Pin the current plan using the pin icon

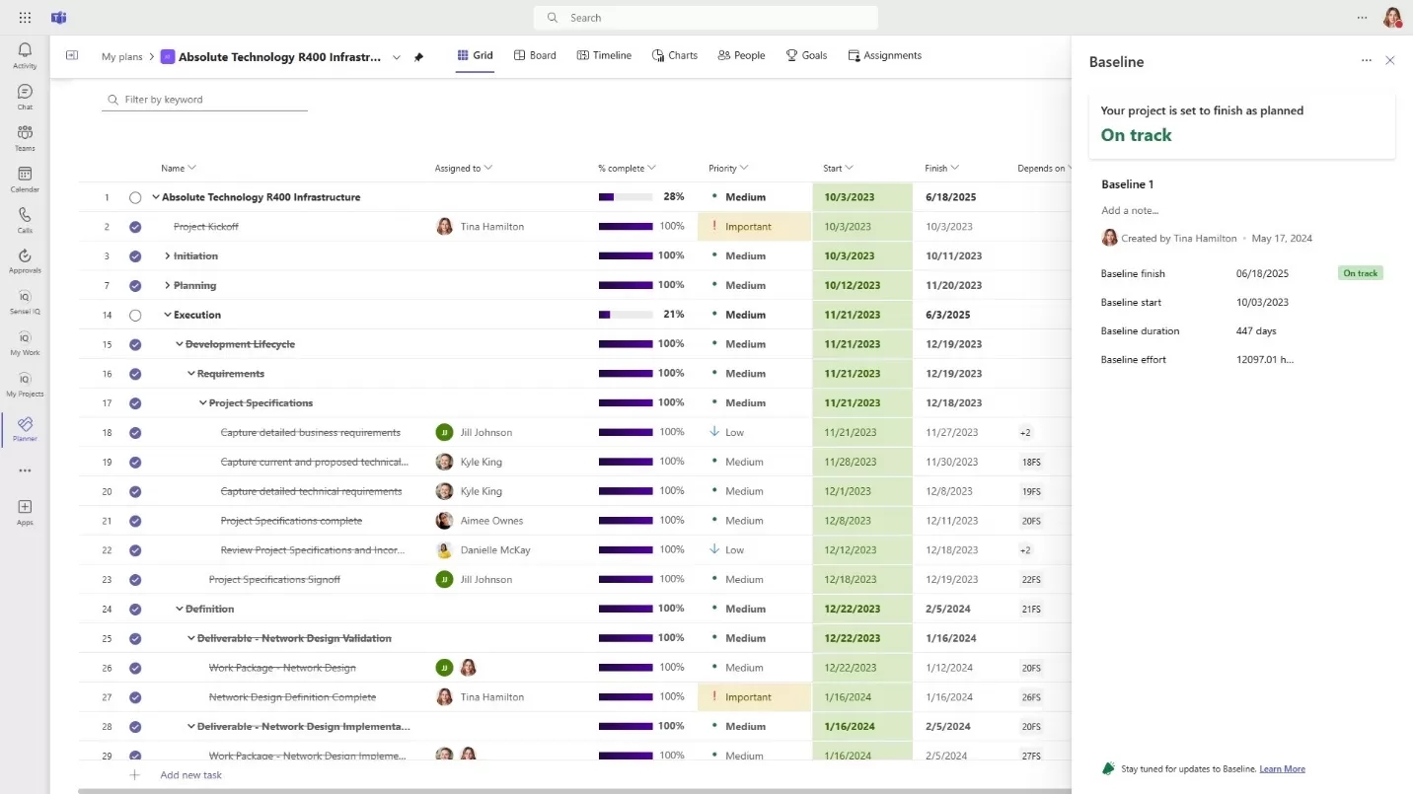[418, 56]
